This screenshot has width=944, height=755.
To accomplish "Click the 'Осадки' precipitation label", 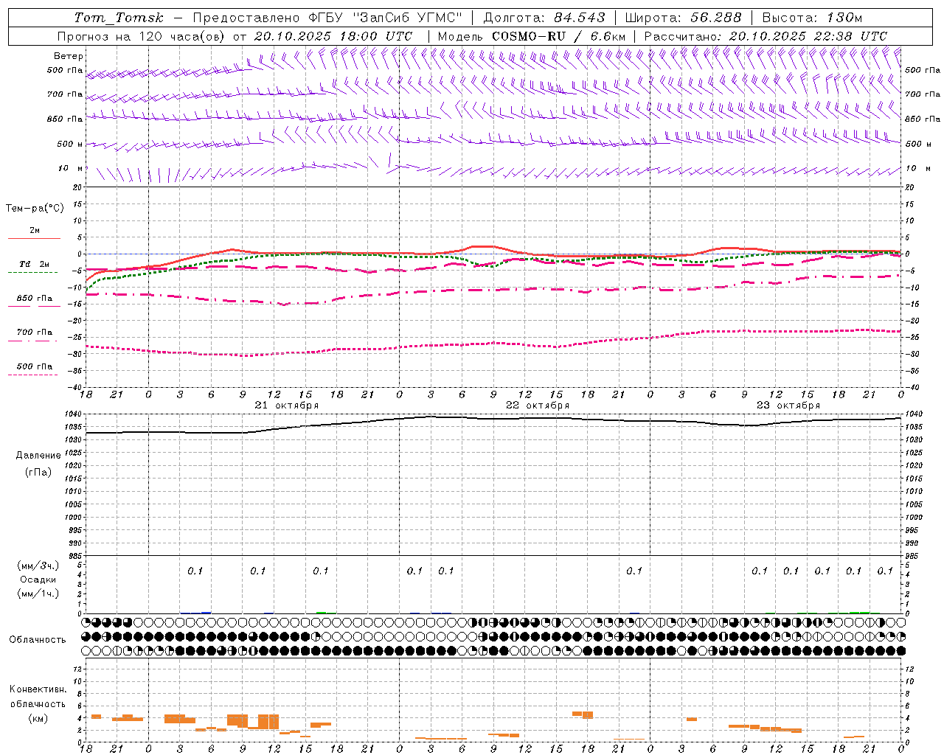I will pyautogui.click(x=38, y=580).
